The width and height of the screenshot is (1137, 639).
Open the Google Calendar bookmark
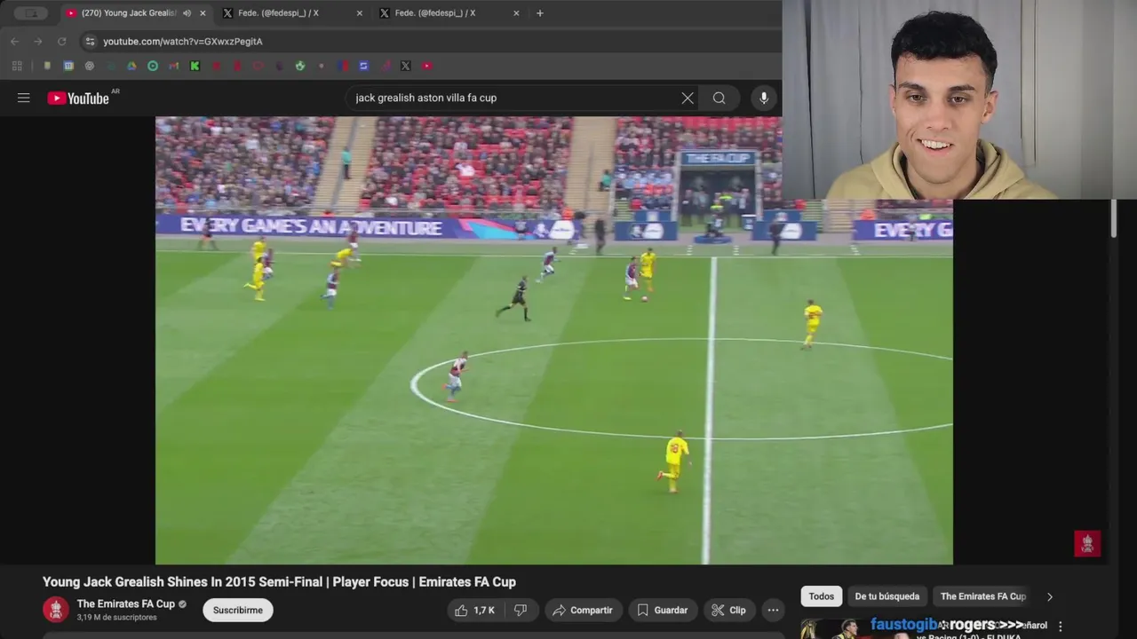[68, 66]
